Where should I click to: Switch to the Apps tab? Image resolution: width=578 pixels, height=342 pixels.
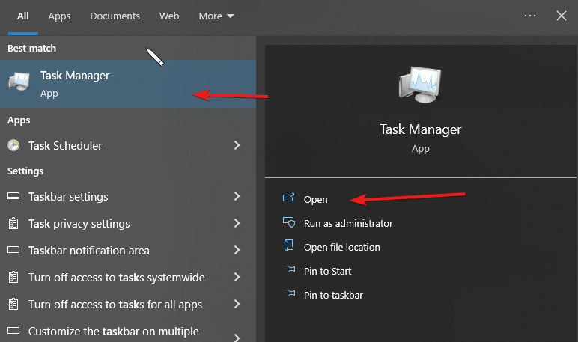tap(59, 16)
